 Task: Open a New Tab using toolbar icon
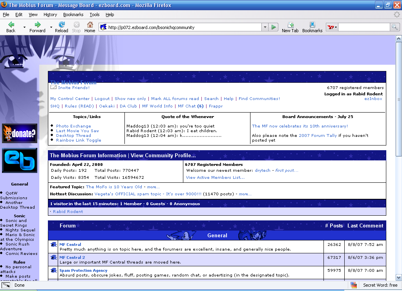pyautogui.click(x=290, y=25)
